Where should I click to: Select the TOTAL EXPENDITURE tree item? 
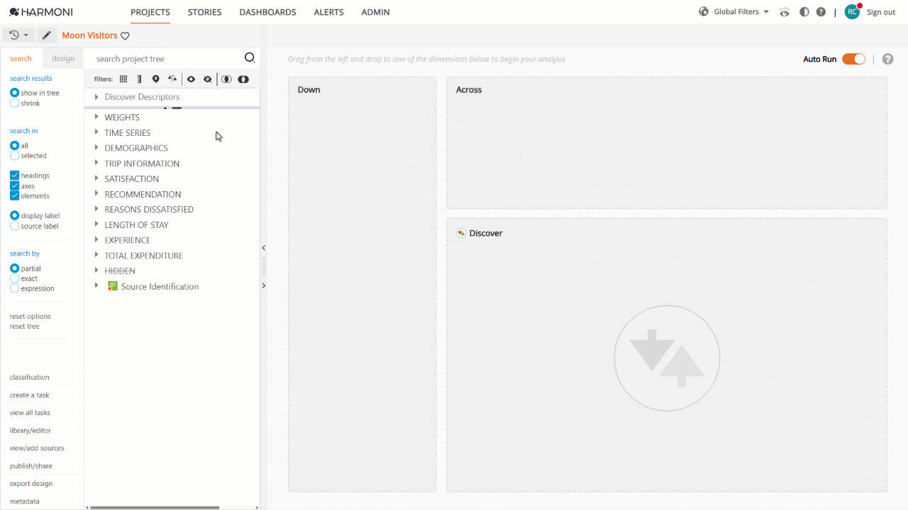point(143,256)
